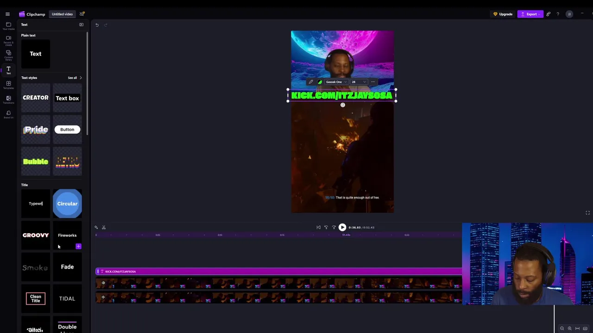Choose the GROOVY title style

pyautogui.click(x=36, y=235)
